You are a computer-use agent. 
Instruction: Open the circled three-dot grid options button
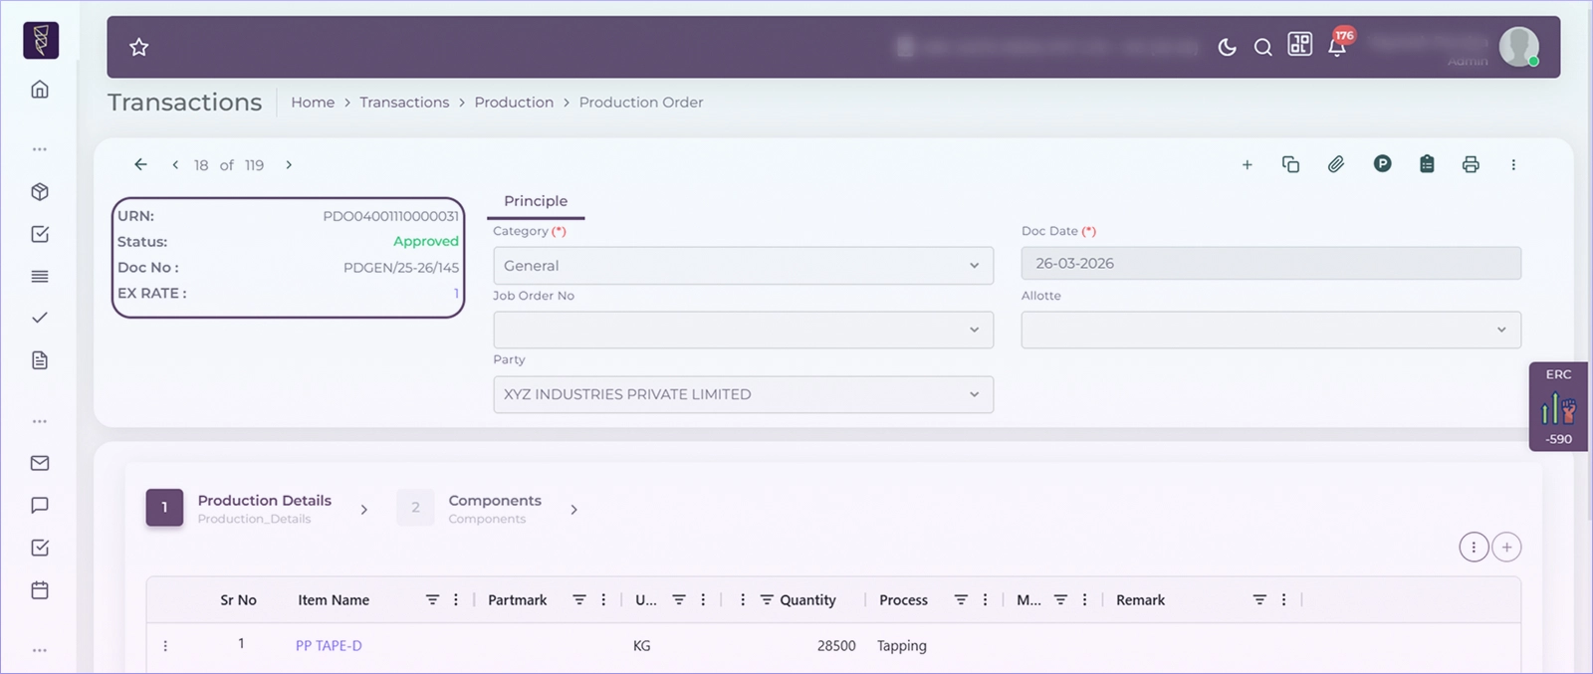click(x=1474, y=547)
